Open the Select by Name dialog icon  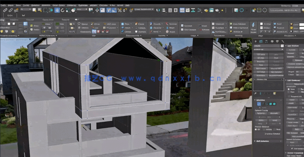point(40,10)
